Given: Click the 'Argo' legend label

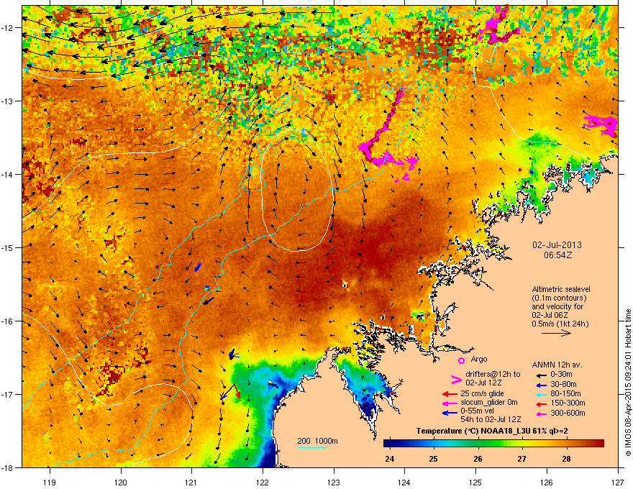Looking at the screenshot, I should click(x=479, y=359).
